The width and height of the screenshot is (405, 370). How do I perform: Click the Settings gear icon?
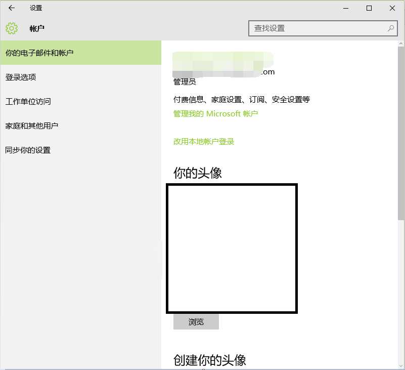click(x=11, y=28)
